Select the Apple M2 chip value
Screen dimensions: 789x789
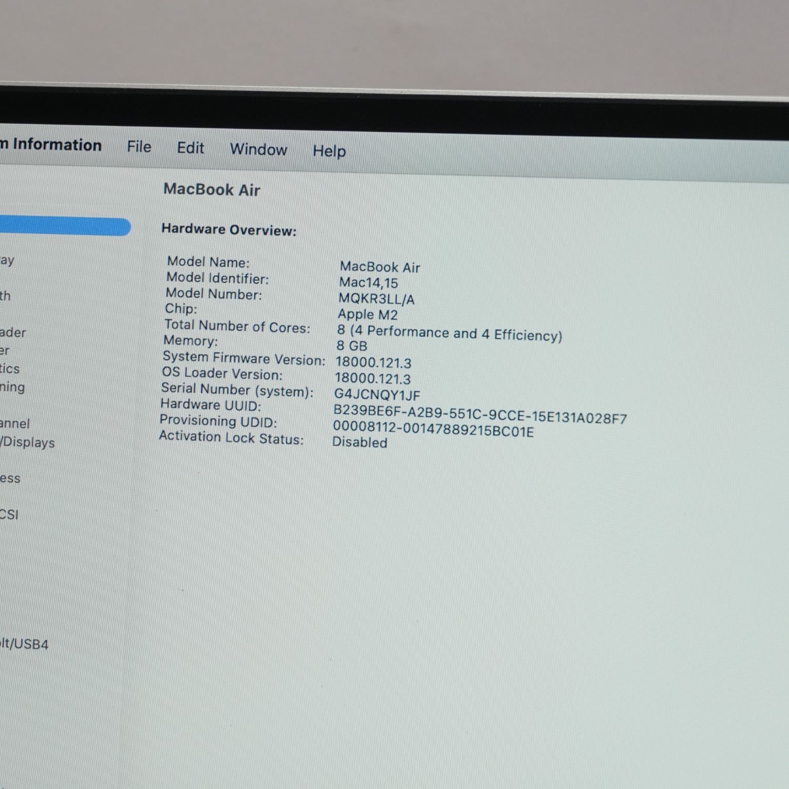coord(368,315)
